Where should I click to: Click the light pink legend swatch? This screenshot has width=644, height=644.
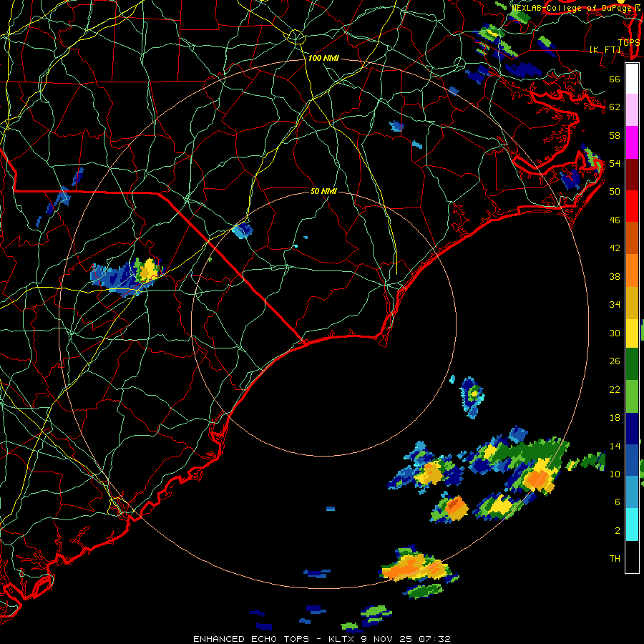click(x=632, y=110)
